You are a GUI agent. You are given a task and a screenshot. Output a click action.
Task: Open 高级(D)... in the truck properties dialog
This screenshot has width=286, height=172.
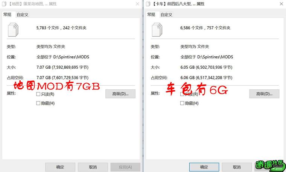pyautogui.click(x=264, y=94)
